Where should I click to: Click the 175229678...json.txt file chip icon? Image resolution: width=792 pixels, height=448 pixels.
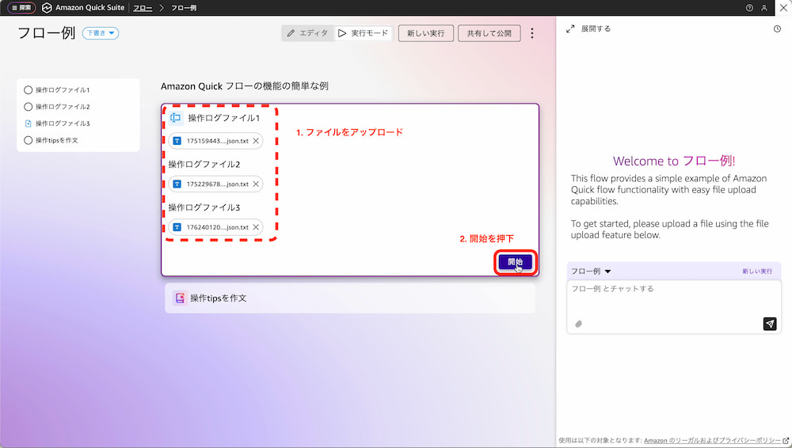[x=177, y=184]
